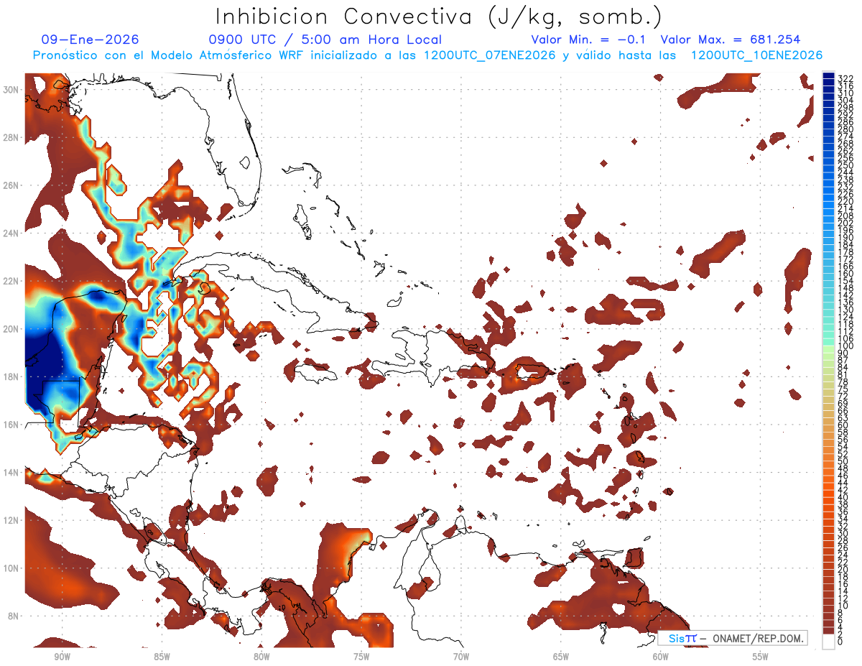This screenshot has height=666, width=862.
Task: Click the time '0900 UTC / 5:00 am Hora Local'
Action: pos(325,40)
